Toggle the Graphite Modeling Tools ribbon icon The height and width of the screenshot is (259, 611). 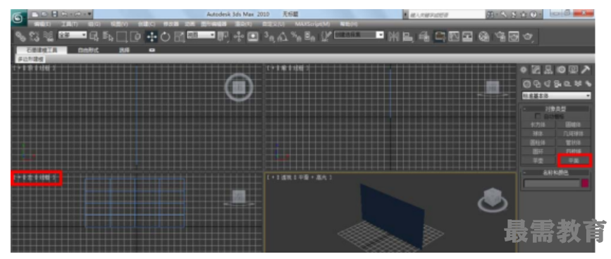point(440,37)
